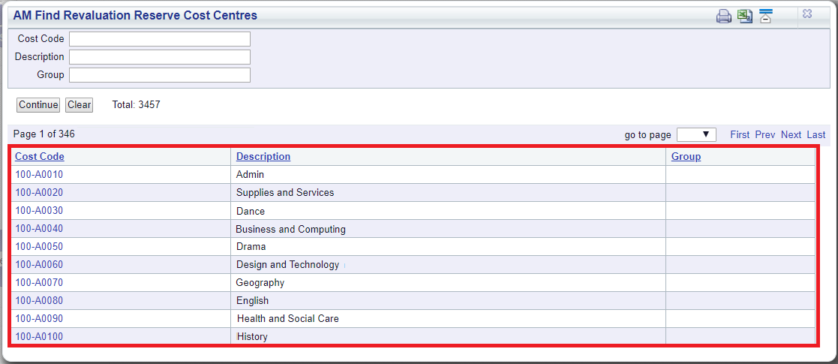This screenshot has width=838, height=364.
Task: Sort by Group column header
Action: [686, 157]
